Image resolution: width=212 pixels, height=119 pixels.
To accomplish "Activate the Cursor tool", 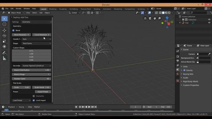I will (4, 24).
